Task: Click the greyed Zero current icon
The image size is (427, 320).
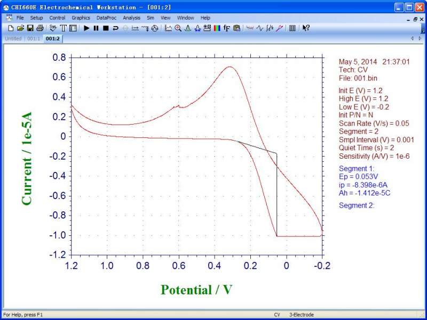Action: tap(125, 28)
